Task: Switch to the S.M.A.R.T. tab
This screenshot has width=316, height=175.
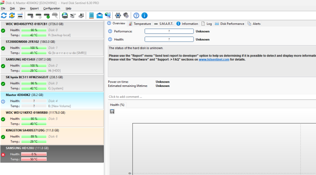Action: point(164,24)
